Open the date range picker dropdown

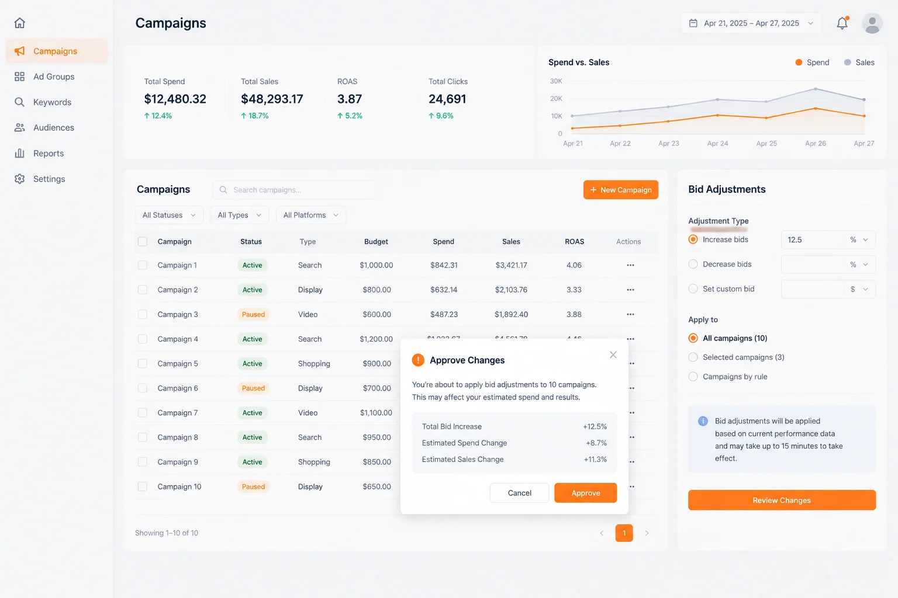tap(751, 23)
